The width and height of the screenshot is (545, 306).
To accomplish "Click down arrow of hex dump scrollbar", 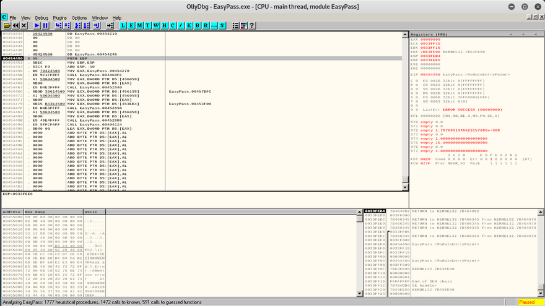I will (x=360, y=294).
